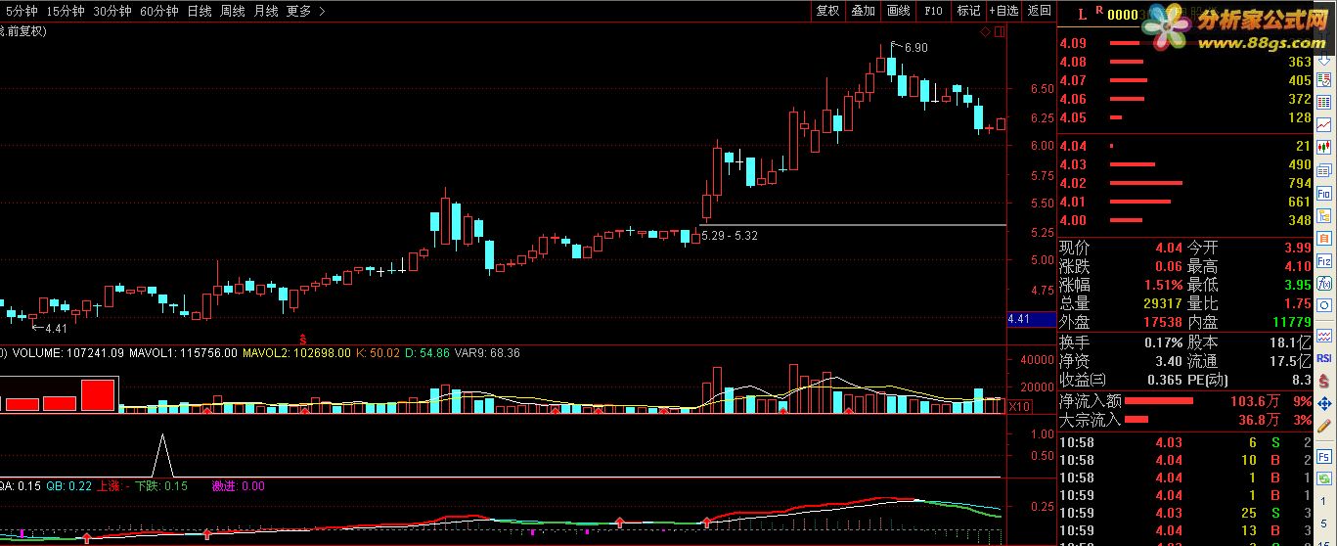Show the 月线 monthly chart
This screenshot has width=1337, height=546.
[266, 11]
